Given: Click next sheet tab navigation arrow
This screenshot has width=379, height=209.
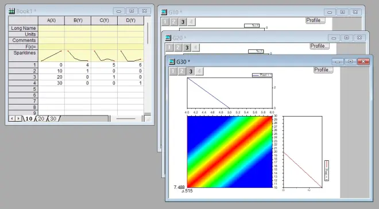Looking at the screenshot, I should pos(18,118).
